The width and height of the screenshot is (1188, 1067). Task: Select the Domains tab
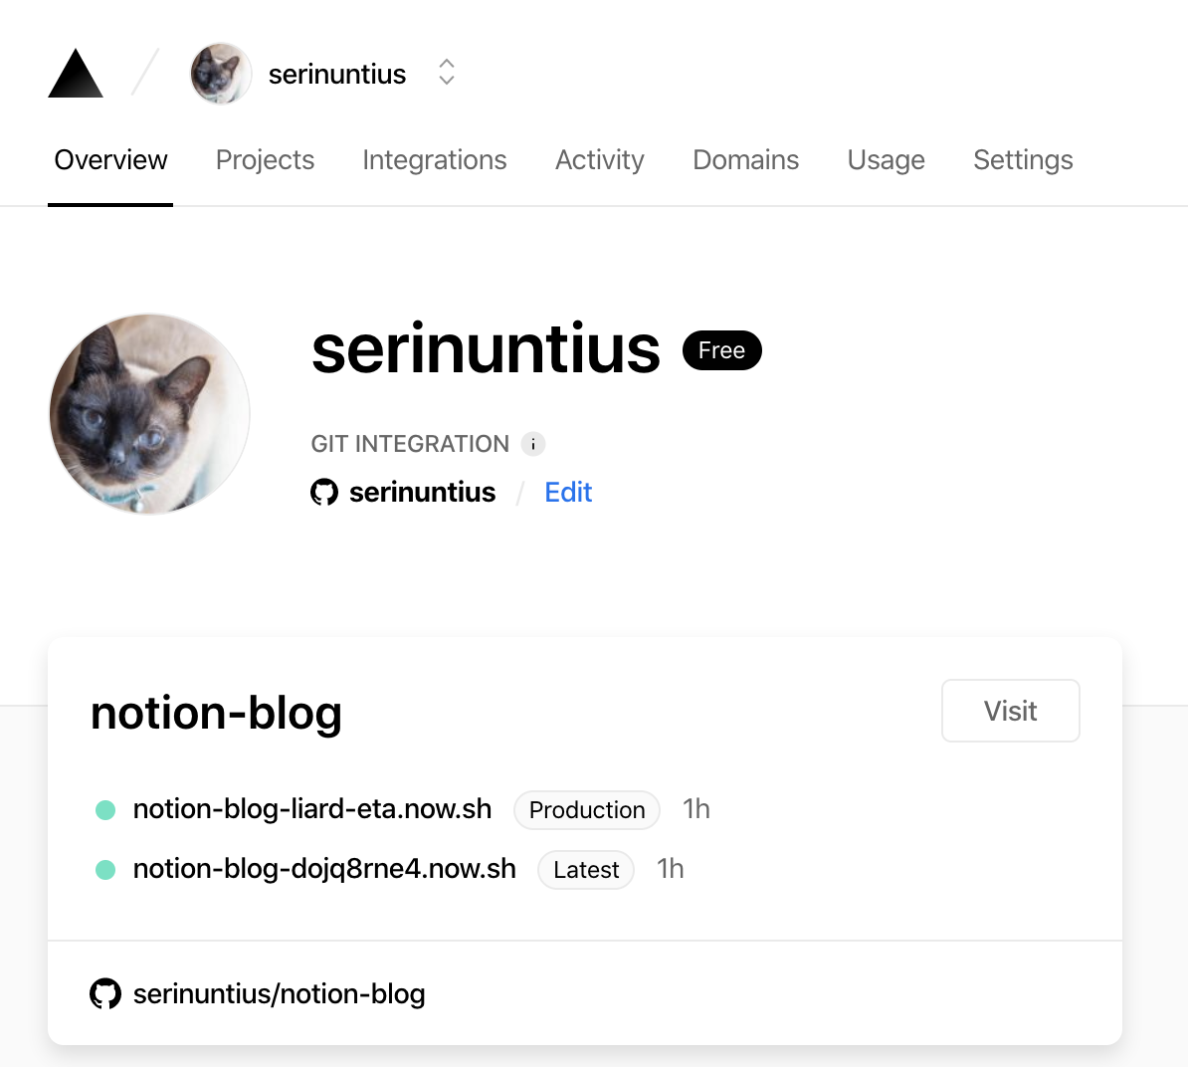tap(745, 160)
